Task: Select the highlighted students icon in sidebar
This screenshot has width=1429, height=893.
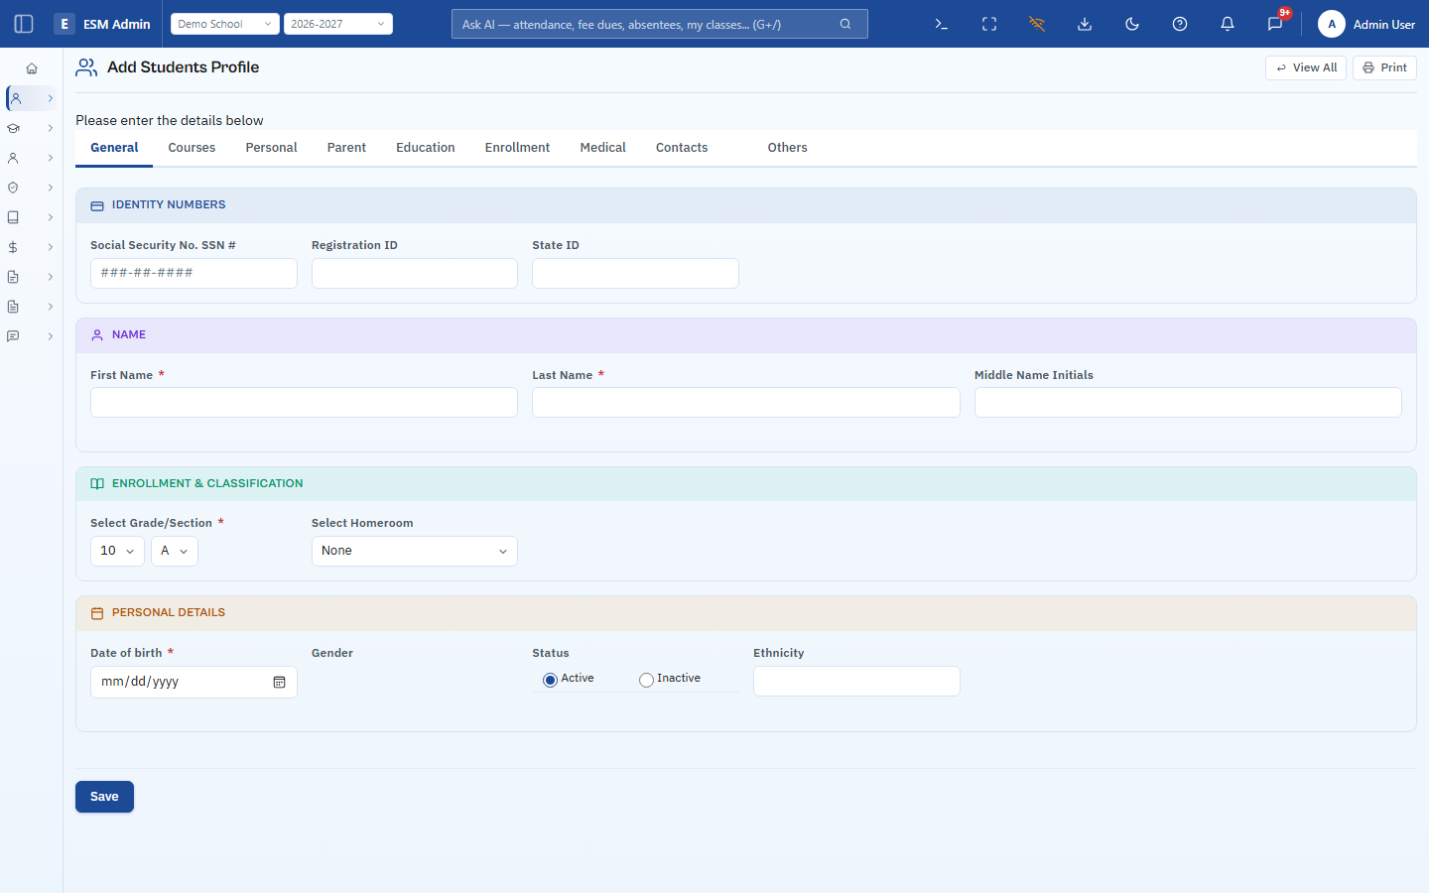Action: point(15,98)
